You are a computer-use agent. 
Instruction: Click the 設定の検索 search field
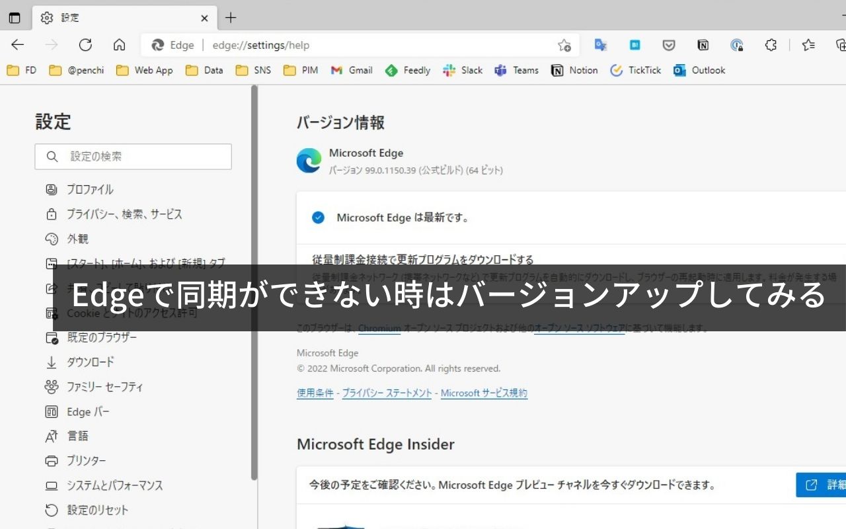[x=134, y=157]
